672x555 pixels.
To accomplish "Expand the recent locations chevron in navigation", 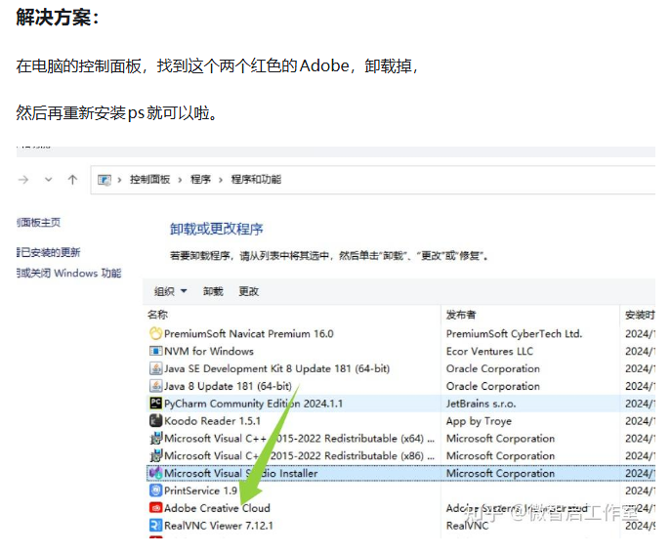I will [x=51, y=180].
